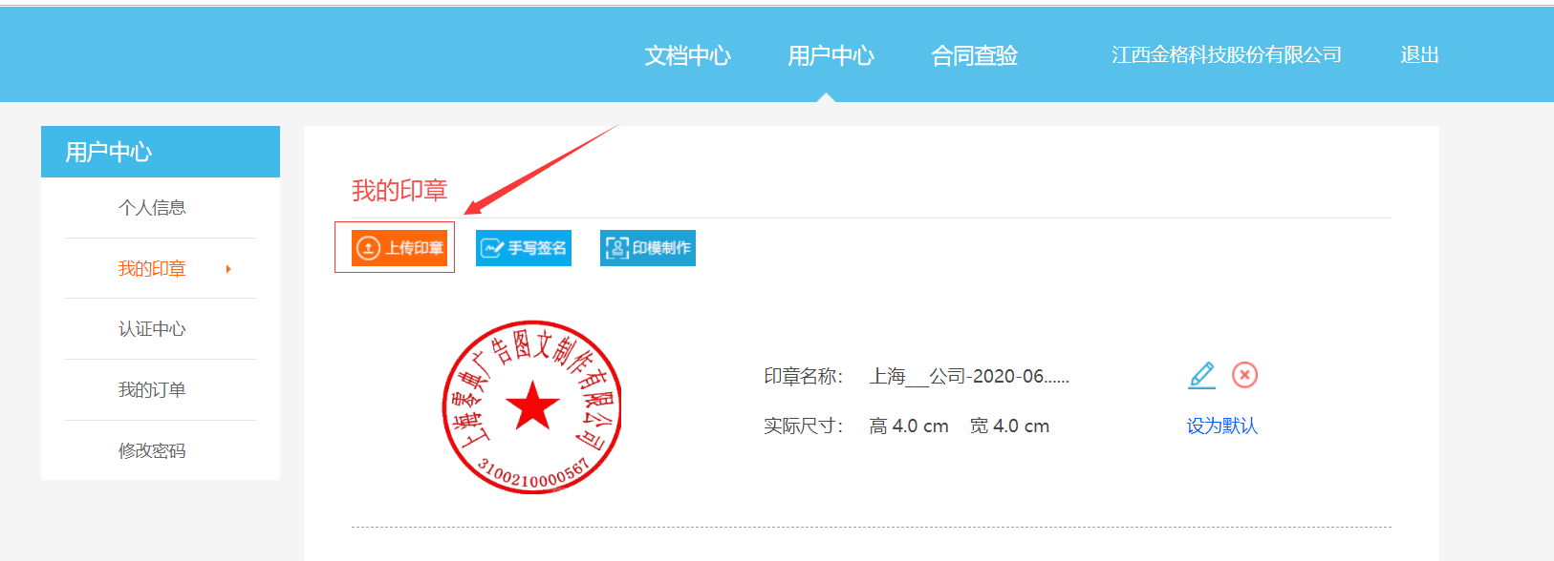Click the stamp icon in 印模制作 button
Viewport: 1554px width, 561px height.
point(616,248)
